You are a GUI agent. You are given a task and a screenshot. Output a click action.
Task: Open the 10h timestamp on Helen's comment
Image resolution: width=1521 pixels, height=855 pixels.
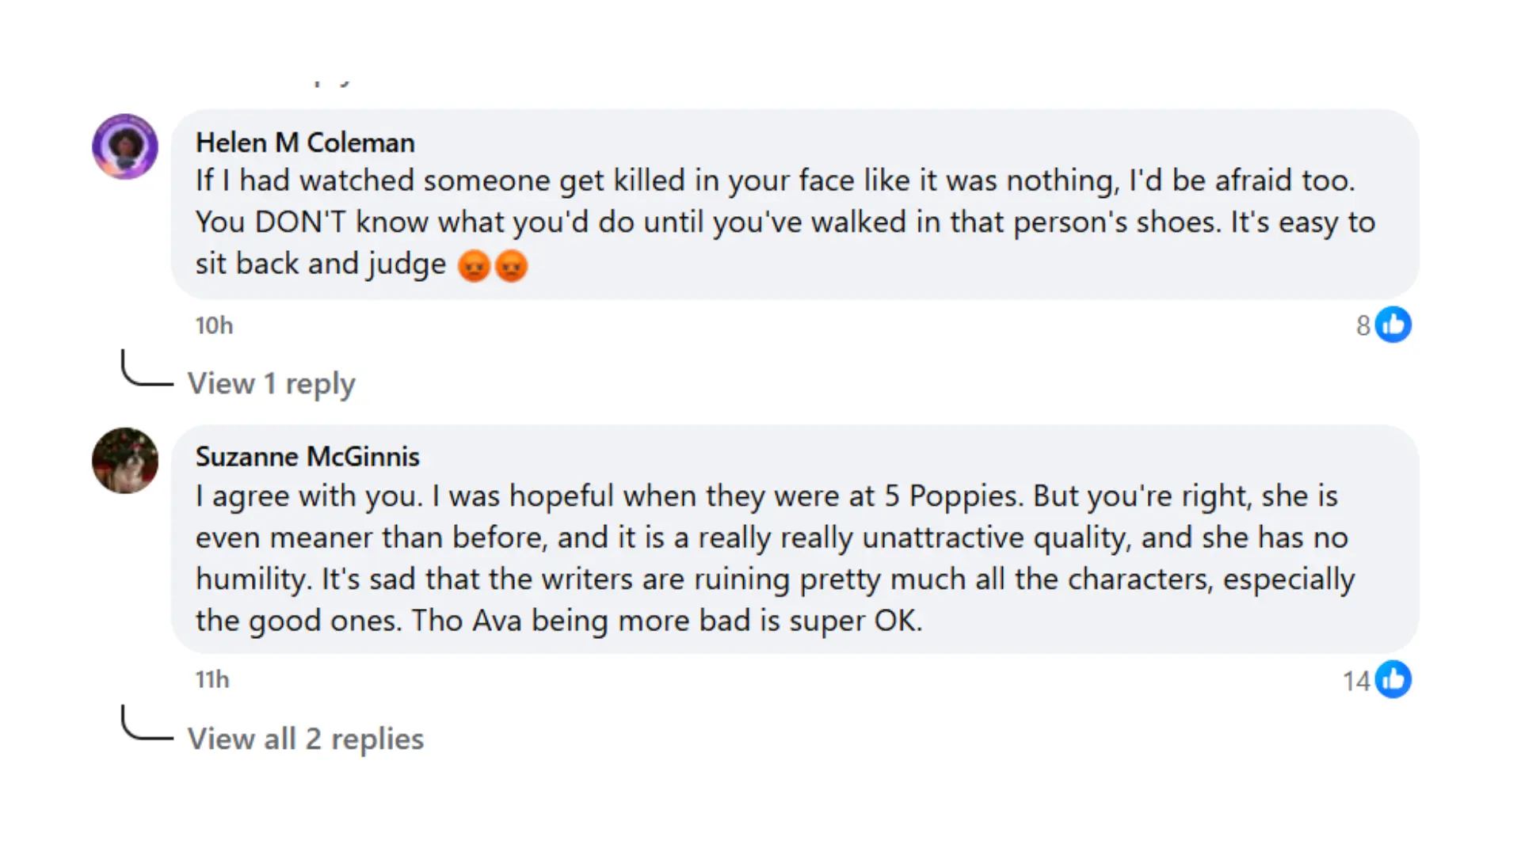214,325
